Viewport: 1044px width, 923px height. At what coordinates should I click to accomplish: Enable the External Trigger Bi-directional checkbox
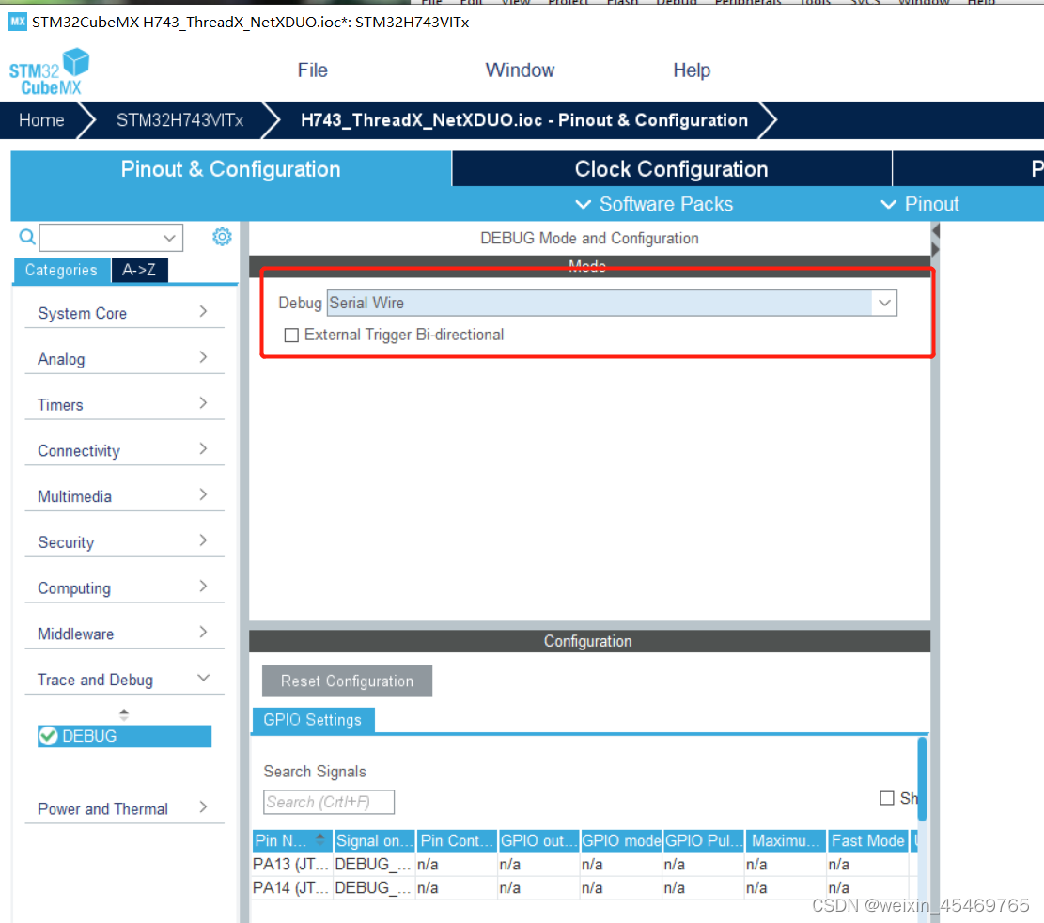(x=291, y=335)
